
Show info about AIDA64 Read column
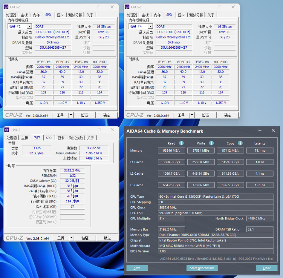[x=181, y=143]
